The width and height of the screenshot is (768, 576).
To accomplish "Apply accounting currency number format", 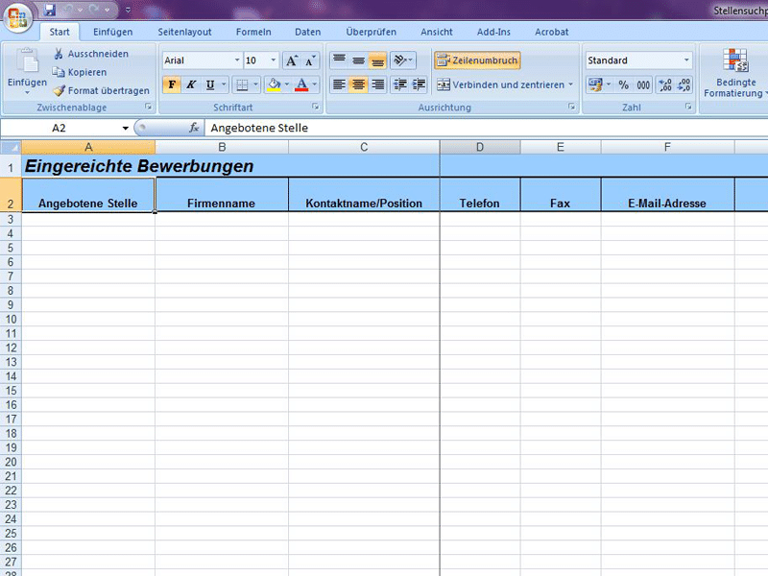I will pyautogui.click(x=595, y=84).
